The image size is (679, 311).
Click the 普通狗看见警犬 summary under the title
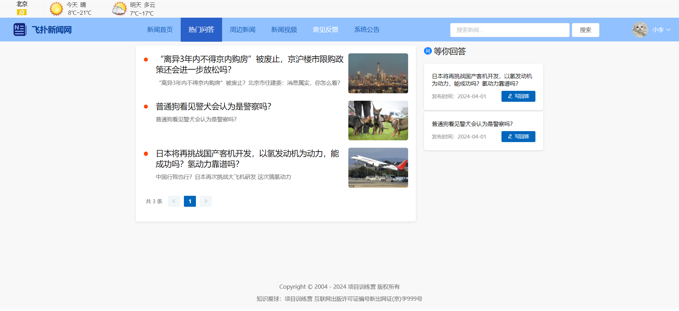pyautogui.click(x=196, y=119)
